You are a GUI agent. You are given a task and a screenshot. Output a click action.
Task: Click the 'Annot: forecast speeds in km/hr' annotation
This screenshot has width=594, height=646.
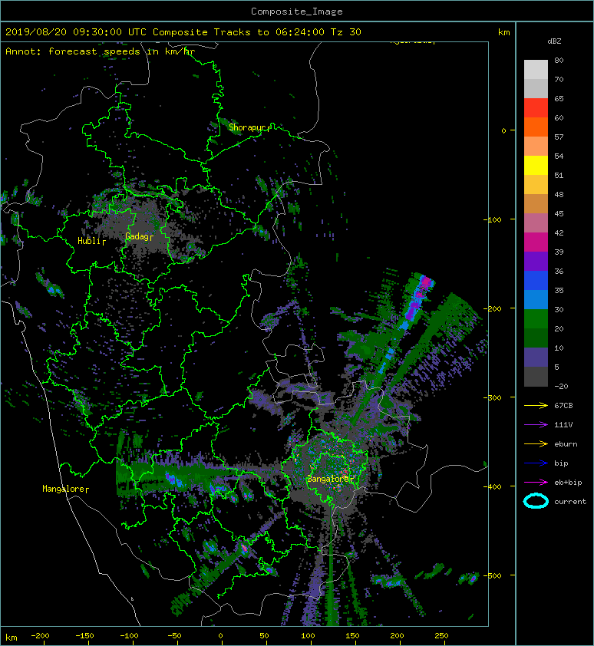coord(101,51)
